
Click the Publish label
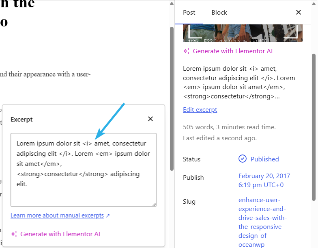click(193, 177)
